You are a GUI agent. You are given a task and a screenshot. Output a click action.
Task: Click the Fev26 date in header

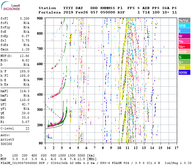click(82, 12)
